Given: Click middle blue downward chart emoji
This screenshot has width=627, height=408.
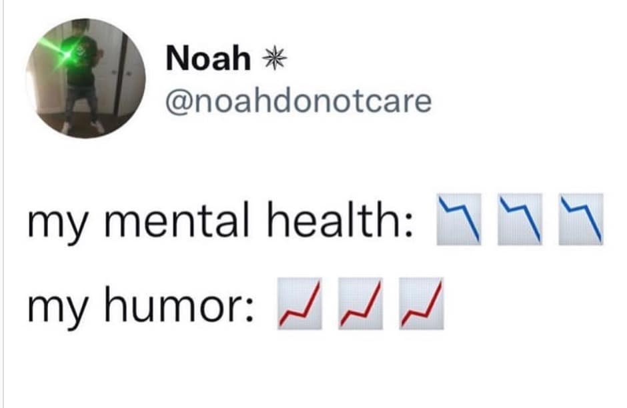Looking at the screenshot, I should click(x=520, y=219).
